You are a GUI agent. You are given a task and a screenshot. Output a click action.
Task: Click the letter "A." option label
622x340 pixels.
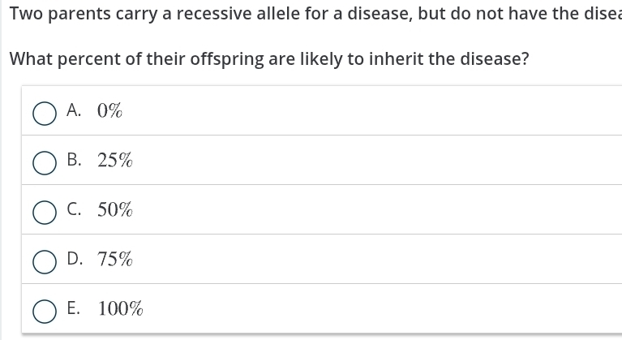(75, 111)
